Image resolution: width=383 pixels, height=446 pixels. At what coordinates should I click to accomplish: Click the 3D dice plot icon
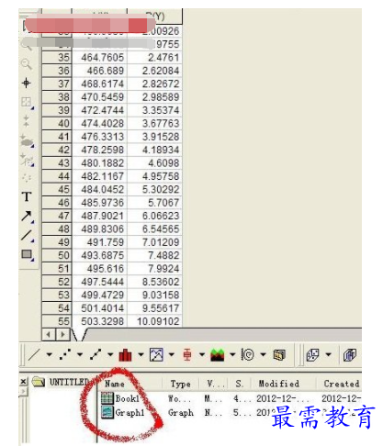coord(312,355)
